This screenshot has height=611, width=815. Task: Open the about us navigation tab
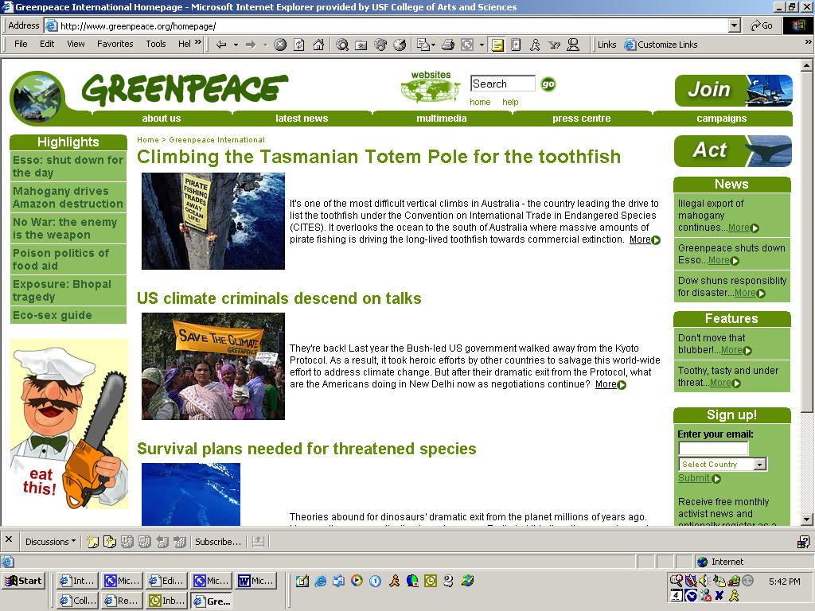coord(162,119)
